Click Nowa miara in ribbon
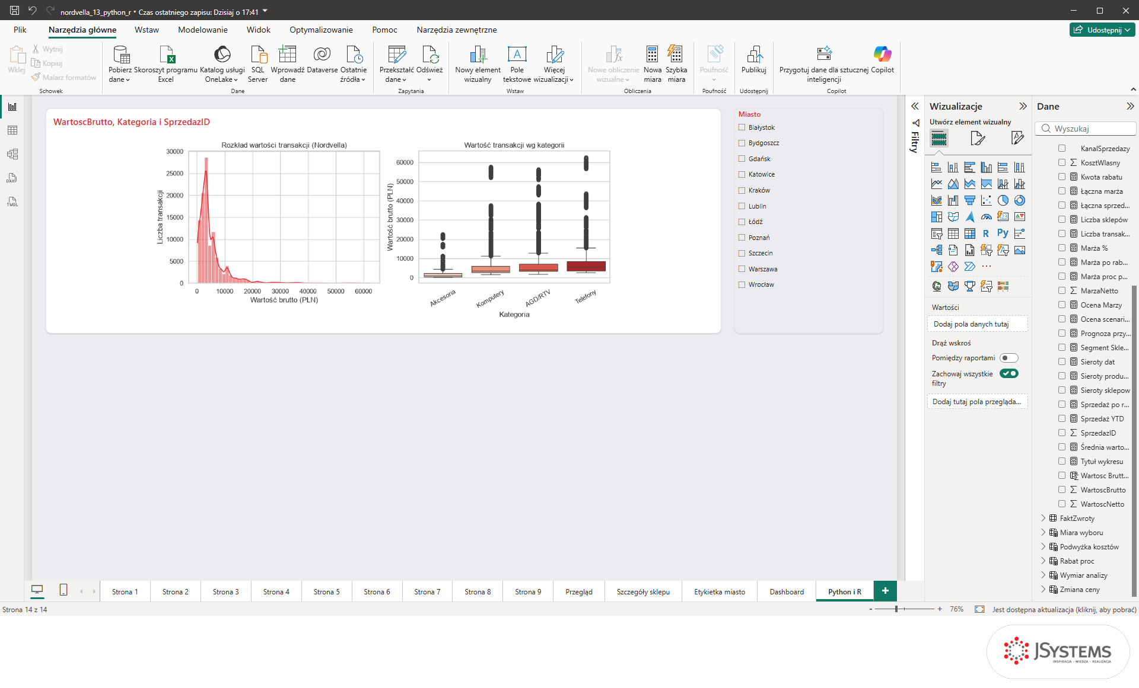The height and width of the screenshot is (688, 1139). point(653,64)
